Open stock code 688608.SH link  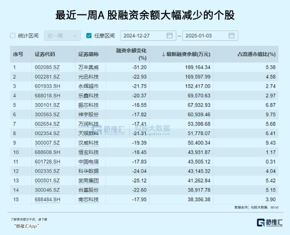click(x=47, y=152)
